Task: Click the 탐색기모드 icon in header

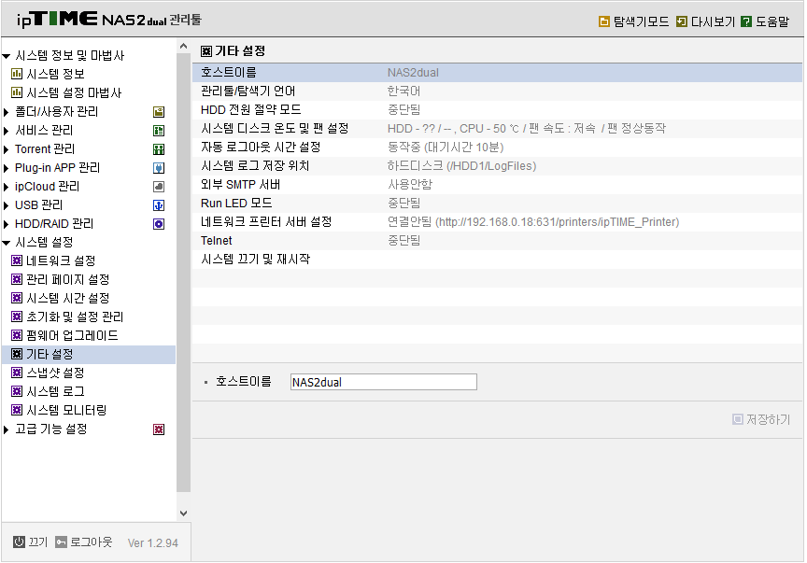Action: [603, 21]
